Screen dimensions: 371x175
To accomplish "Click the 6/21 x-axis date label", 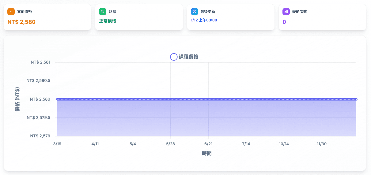I will (x=208, y=144).
